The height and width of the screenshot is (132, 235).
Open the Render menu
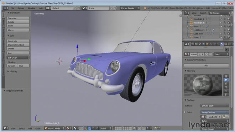21,8
